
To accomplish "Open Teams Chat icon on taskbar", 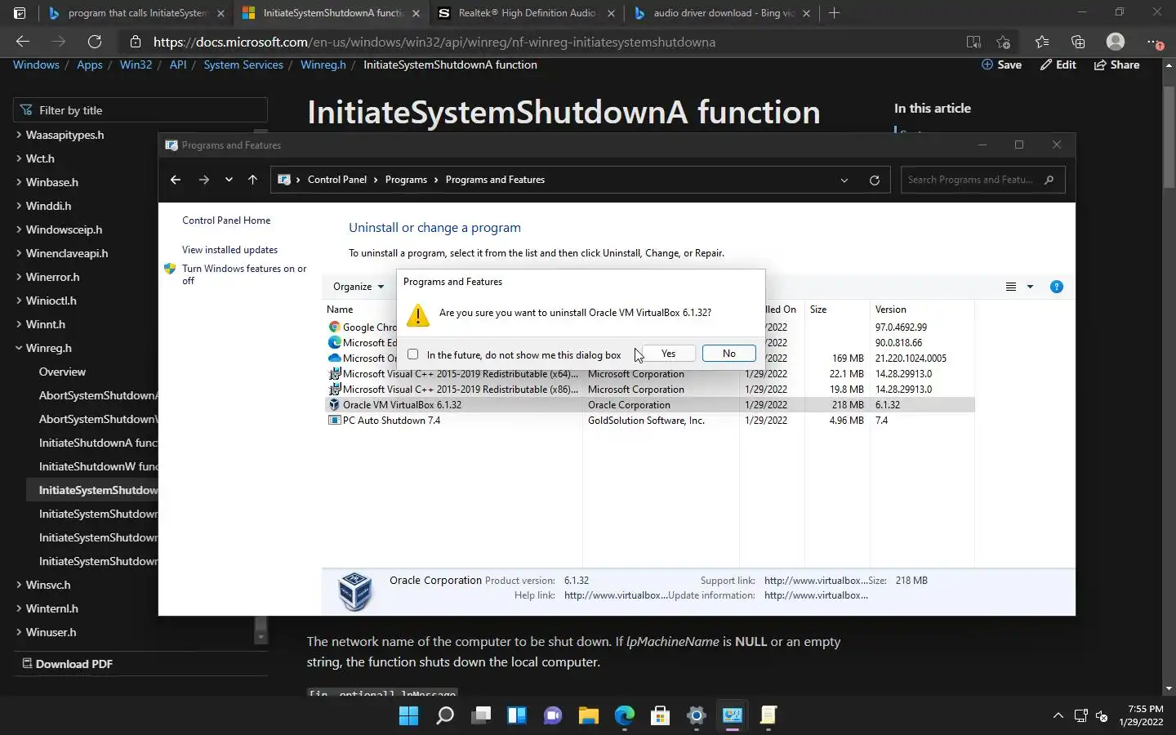I will tap(553, 716).
